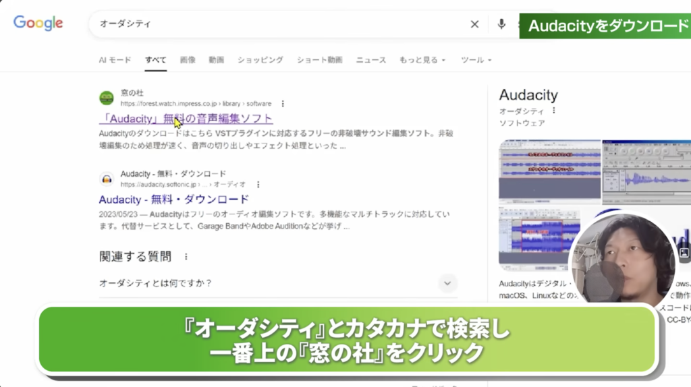Open the ツール dropdown
The width and height of the screenshot is (691, 387).
point(476,60)
